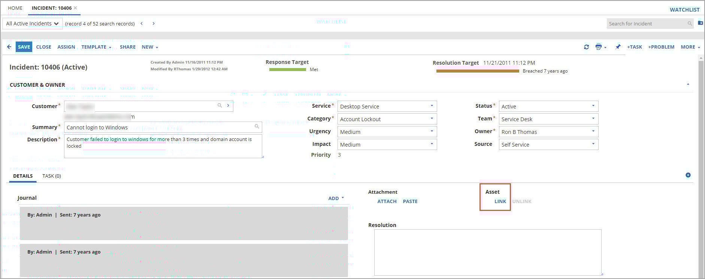Click the magnifier icon in the Summary field
This screenshot has height=279, width=705.
[257, 126]
